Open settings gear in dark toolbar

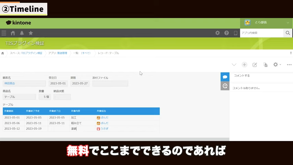coord(218,33)
